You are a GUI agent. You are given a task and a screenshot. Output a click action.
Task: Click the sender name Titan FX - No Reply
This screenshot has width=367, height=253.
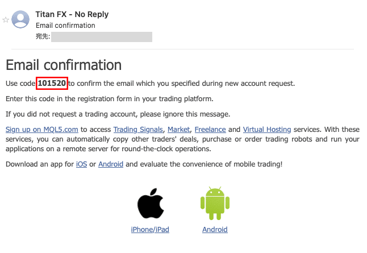pos(72,14)
